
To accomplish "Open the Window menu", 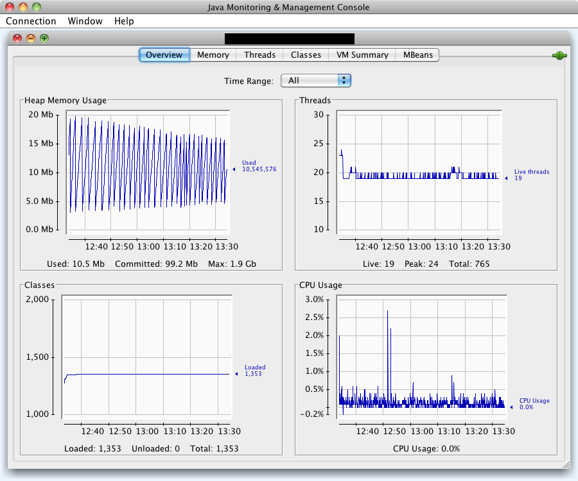I will [x=85, y=21].
